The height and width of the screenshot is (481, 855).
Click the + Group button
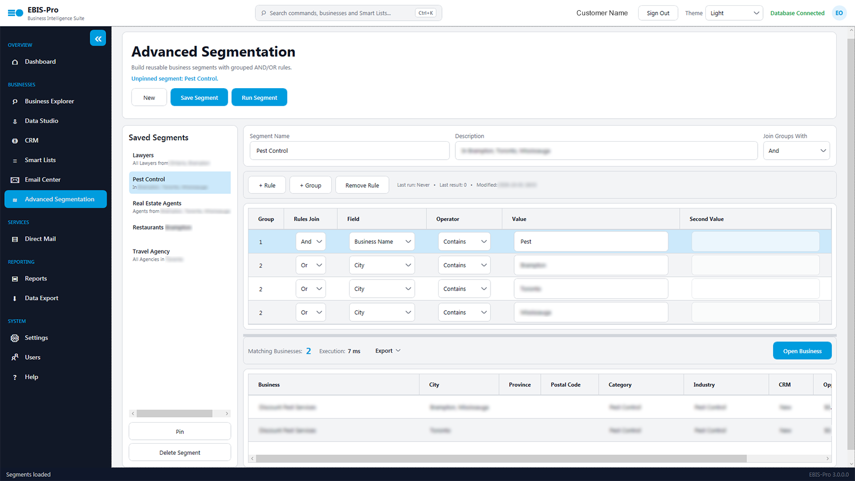(x=310, y=185)
